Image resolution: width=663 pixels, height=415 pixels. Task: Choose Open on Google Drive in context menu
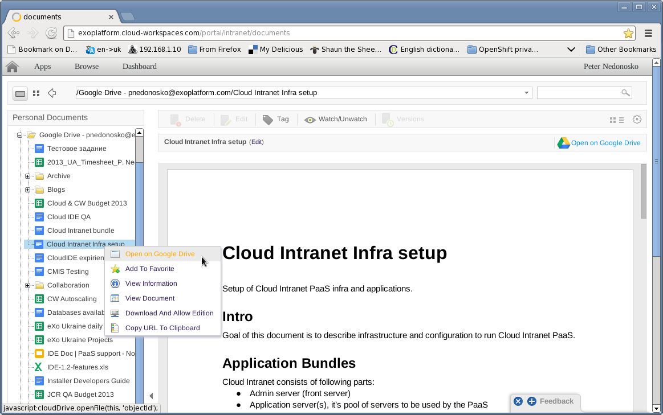(x=163, y=254)
